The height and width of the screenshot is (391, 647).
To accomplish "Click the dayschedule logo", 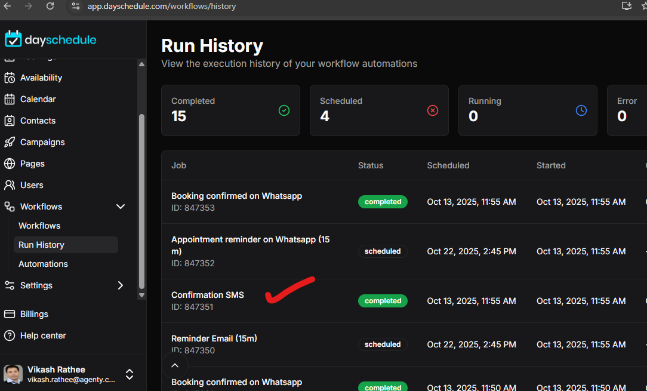I will [x=51, y=39].
